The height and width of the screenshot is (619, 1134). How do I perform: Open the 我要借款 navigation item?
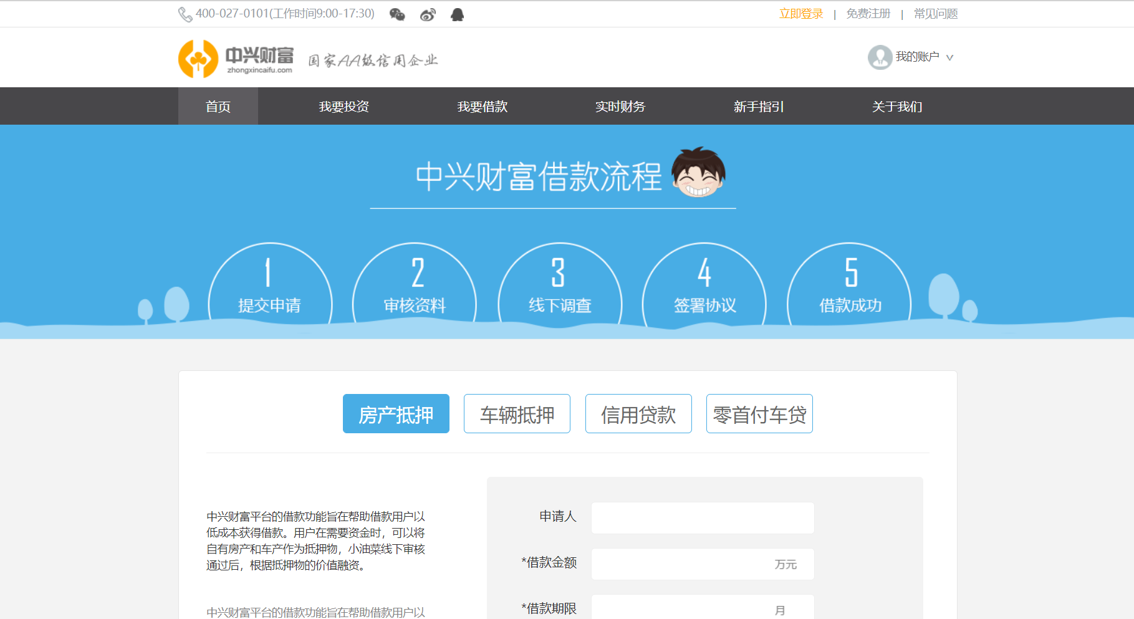pyautogui.click(x=483, y=106)
